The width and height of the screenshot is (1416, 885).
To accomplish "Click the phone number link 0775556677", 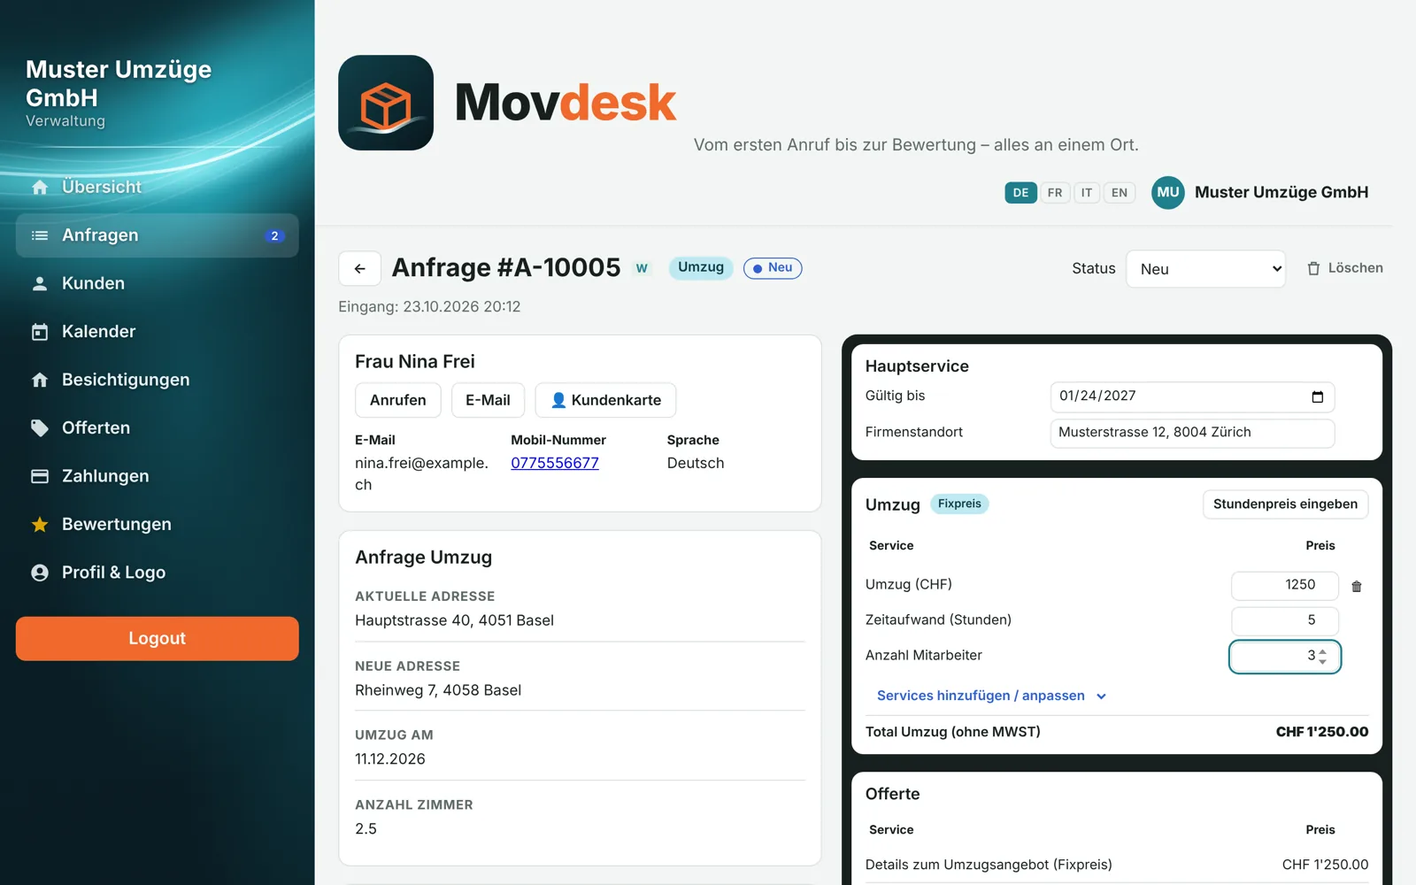I will 555,463.
